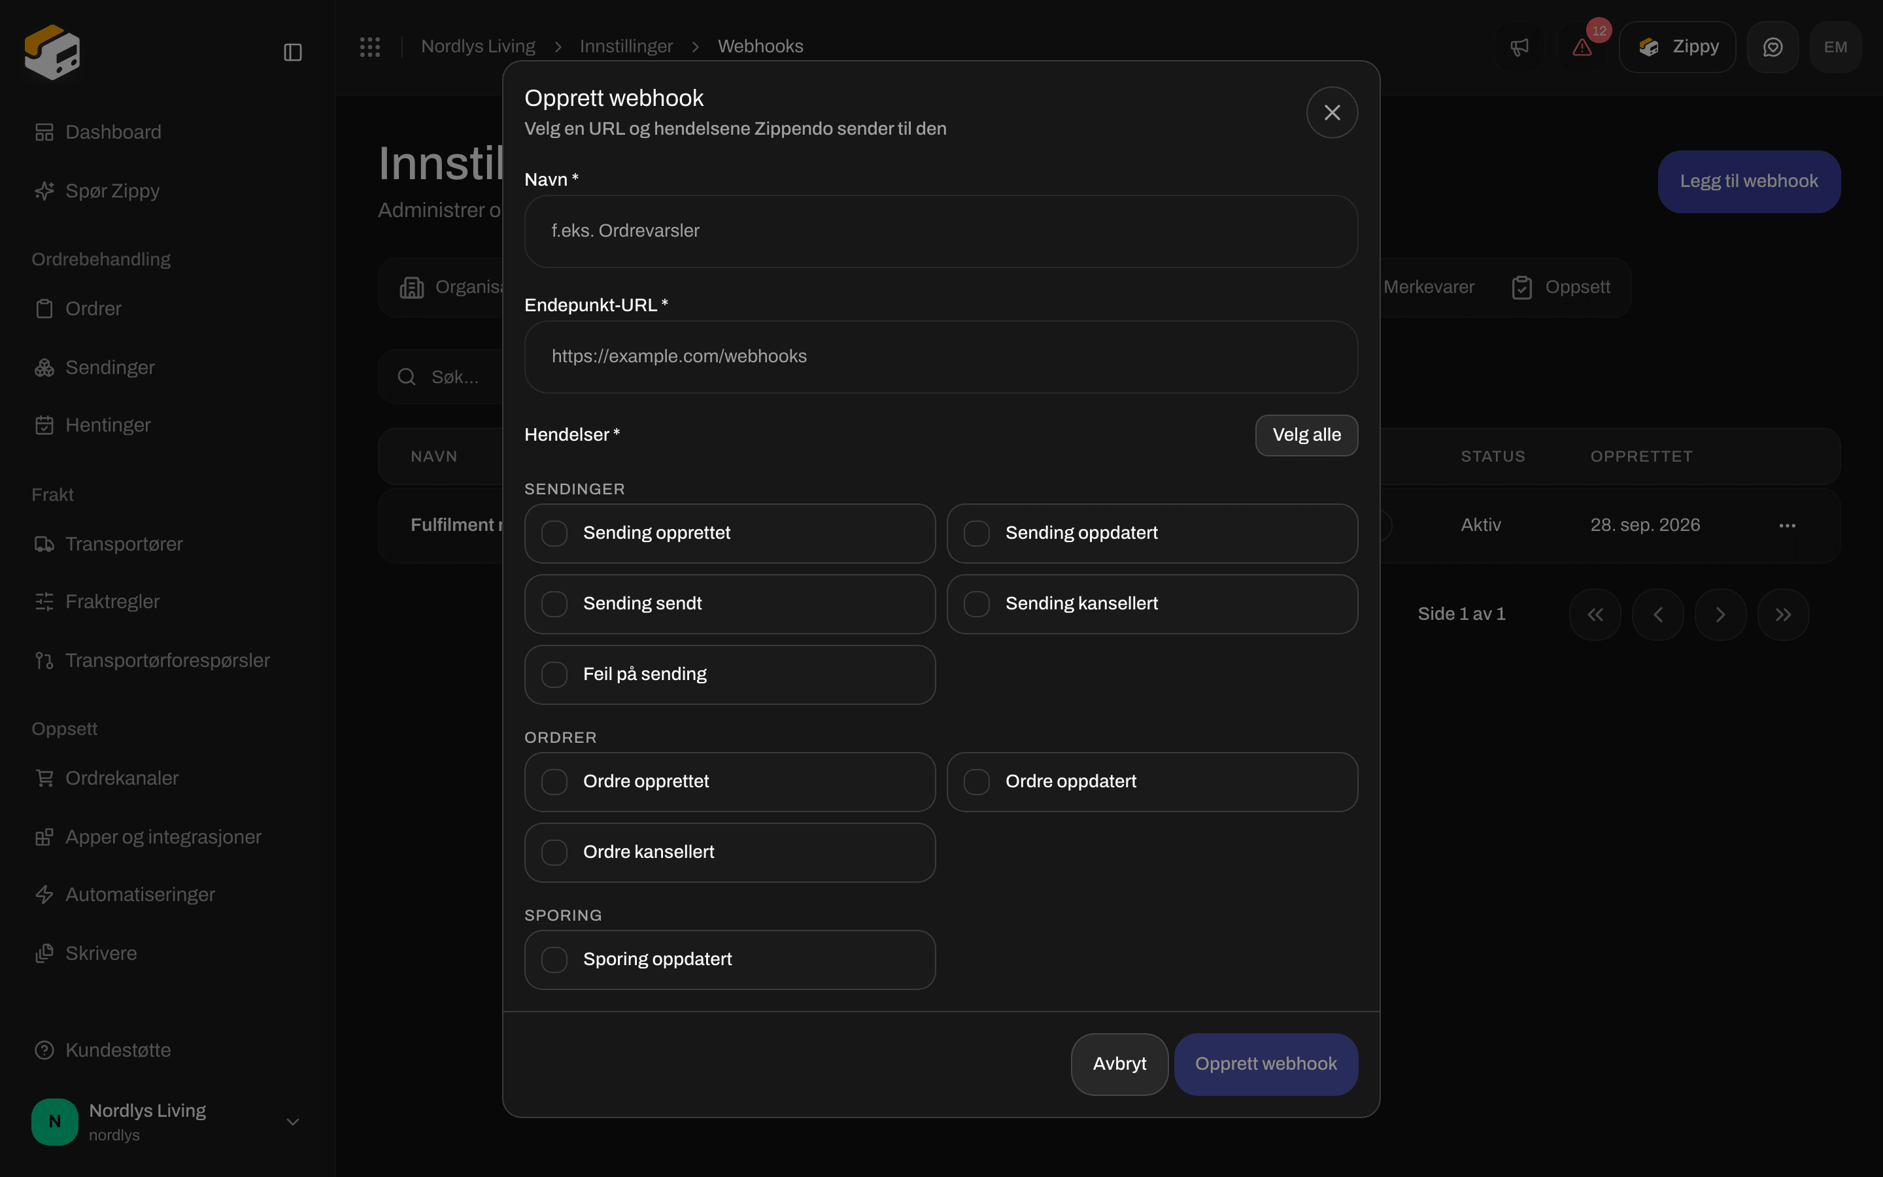Open the chat support icon in header
This screenshot has height=1177, width=1883.
pos(1773,46)
